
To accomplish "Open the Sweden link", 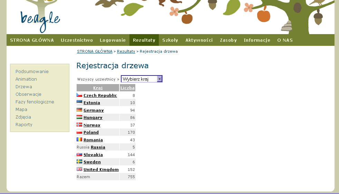I will pos(92,162).
